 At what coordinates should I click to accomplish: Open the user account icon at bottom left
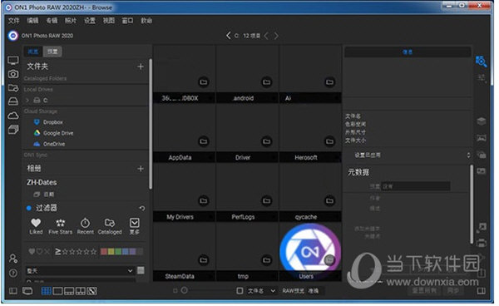click(13, 259)
